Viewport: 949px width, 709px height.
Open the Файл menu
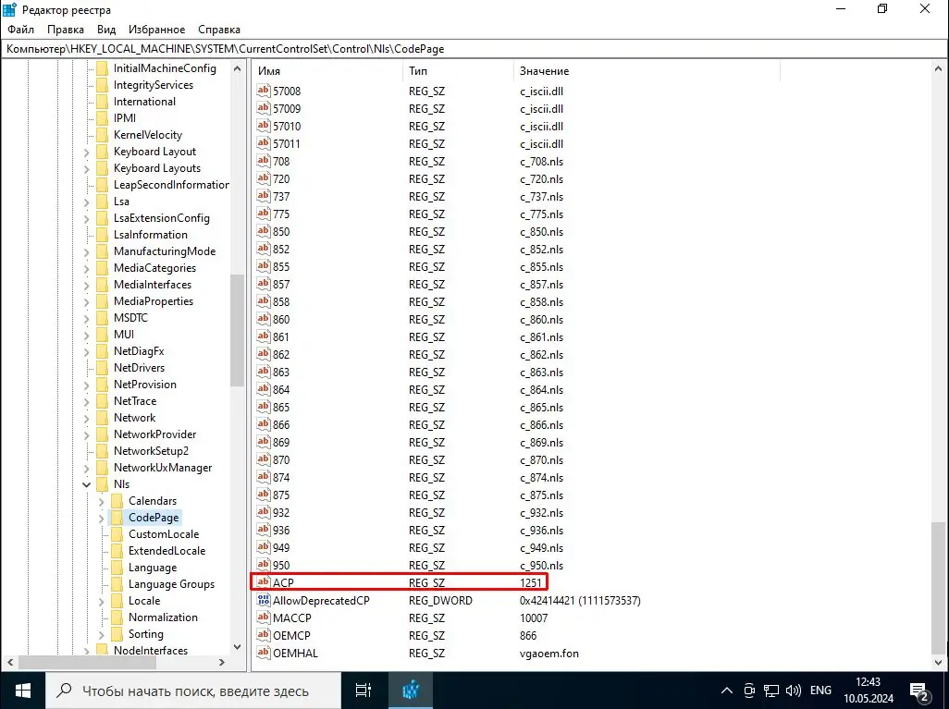pos(19,29)
